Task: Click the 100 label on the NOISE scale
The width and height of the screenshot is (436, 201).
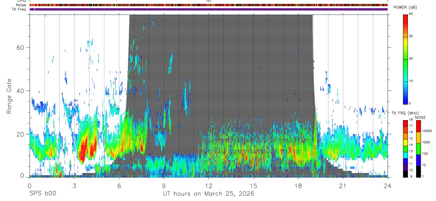Action: coord(424,153)
